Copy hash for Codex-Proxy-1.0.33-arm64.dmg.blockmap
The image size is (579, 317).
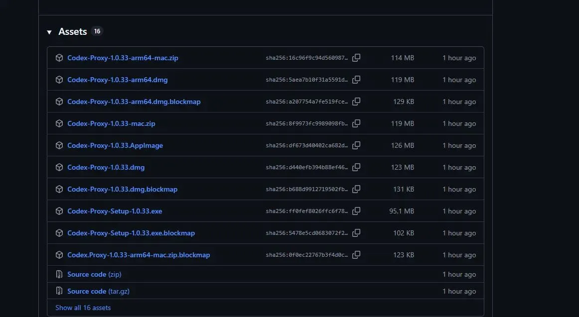[x=356, y=102]
